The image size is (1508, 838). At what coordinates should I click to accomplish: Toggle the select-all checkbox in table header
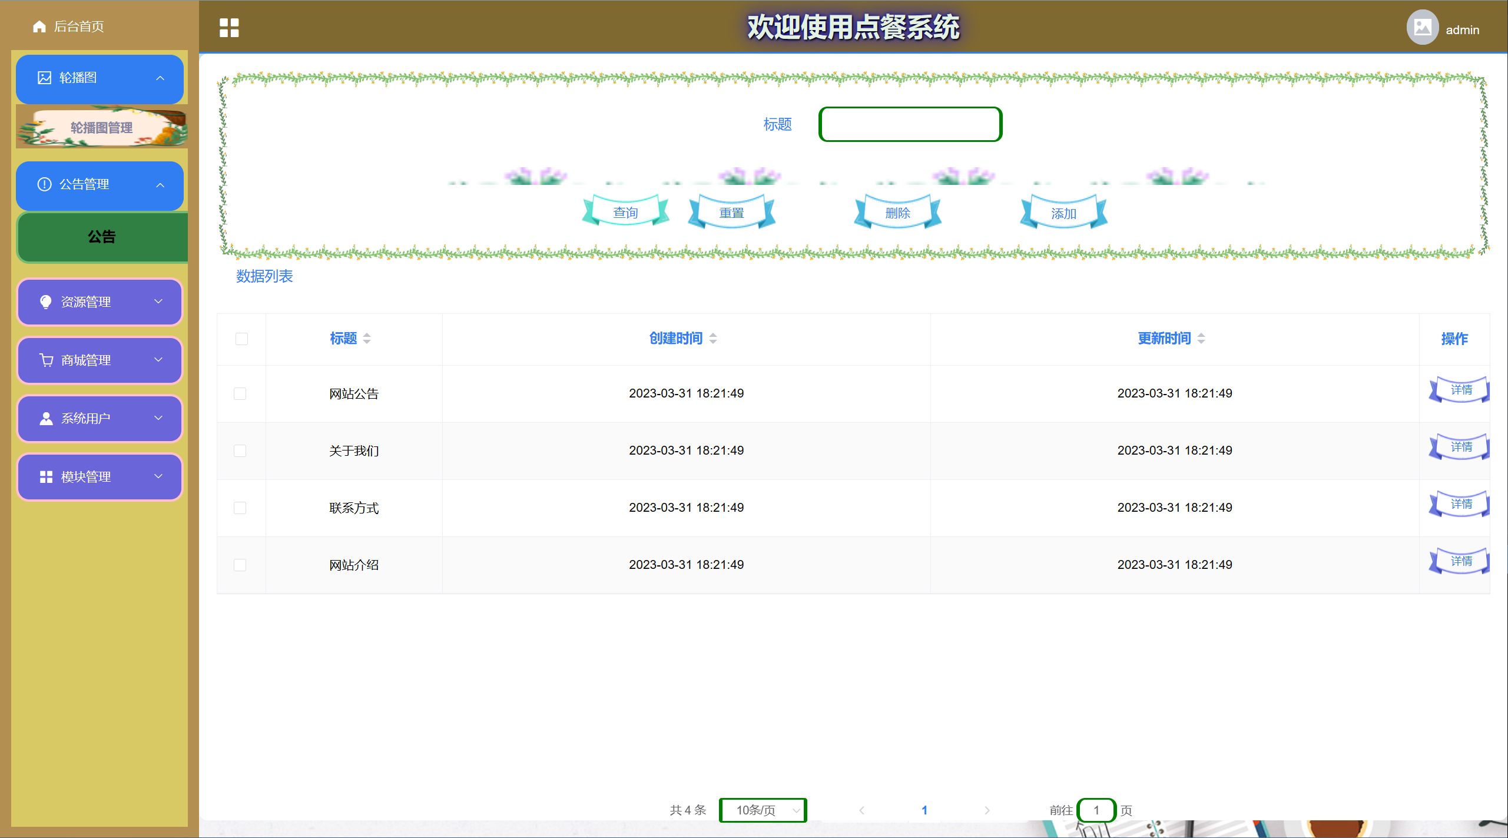point(241,339)
